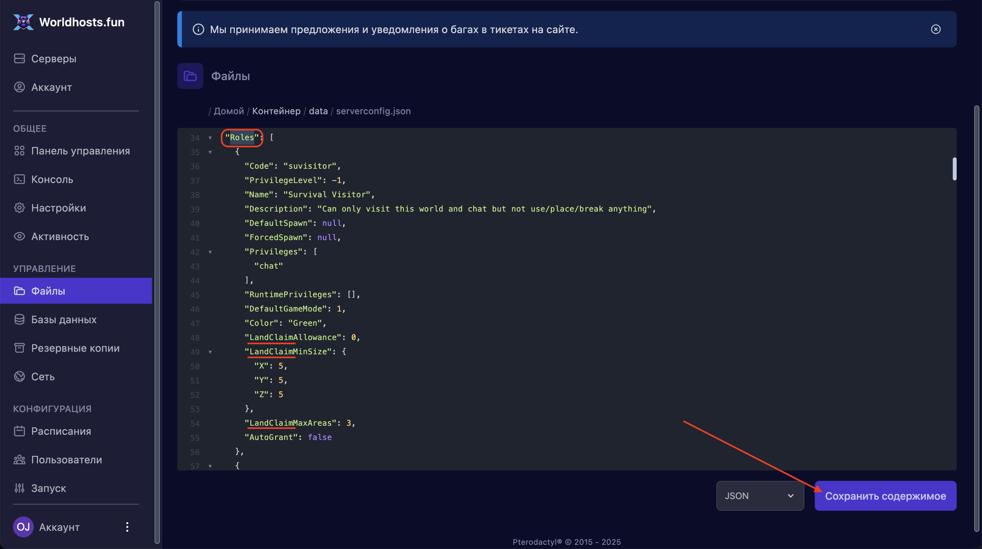Viewport: 982px width, 549px height.
Task: Open Расписания calendar icon
Action: click(x=19, y=431)
